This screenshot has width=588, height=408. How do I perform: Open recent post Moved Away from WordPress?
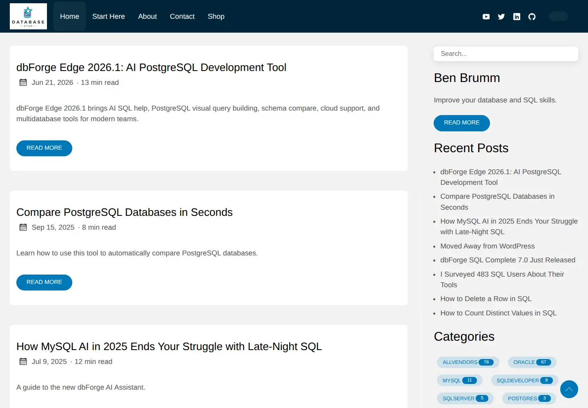point(488,246)
